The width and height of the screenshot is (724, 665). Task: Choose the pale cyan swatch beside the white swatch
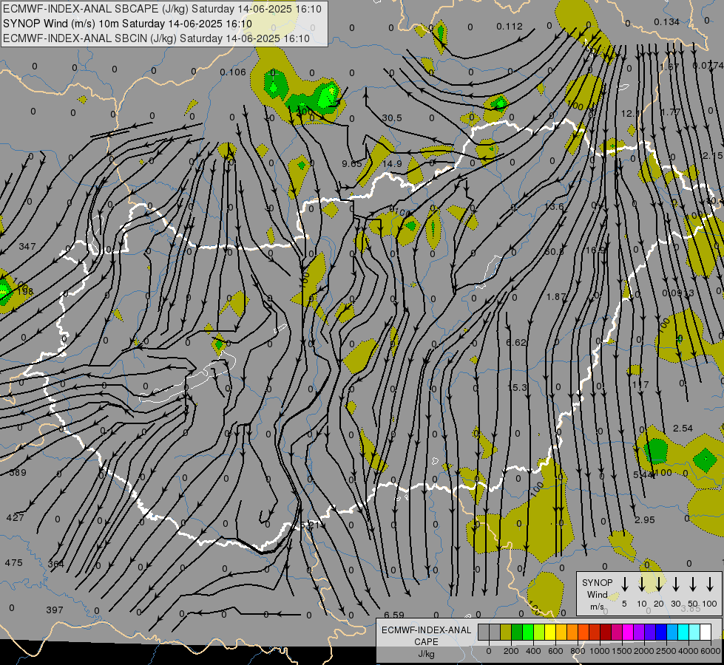click(x=694, y=632)
